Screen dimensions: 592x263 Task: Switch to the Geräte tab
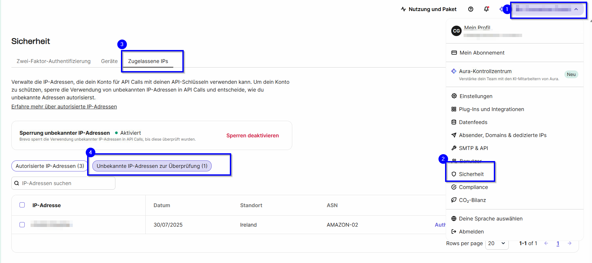(109, 61)
